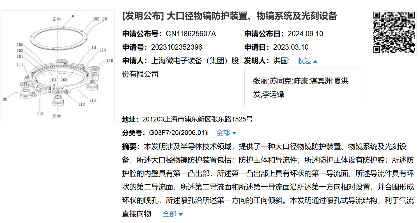This screenshot has width=420, height=223.
Task: Click first inventor name 洪国
Action: [281, 61]
